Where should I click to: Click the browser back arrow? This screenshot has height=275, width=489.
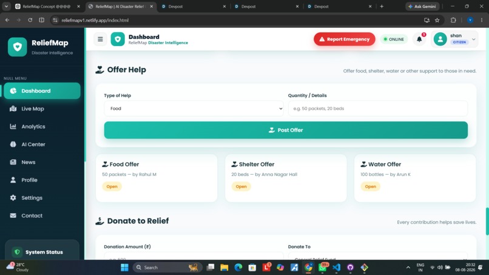7,20
